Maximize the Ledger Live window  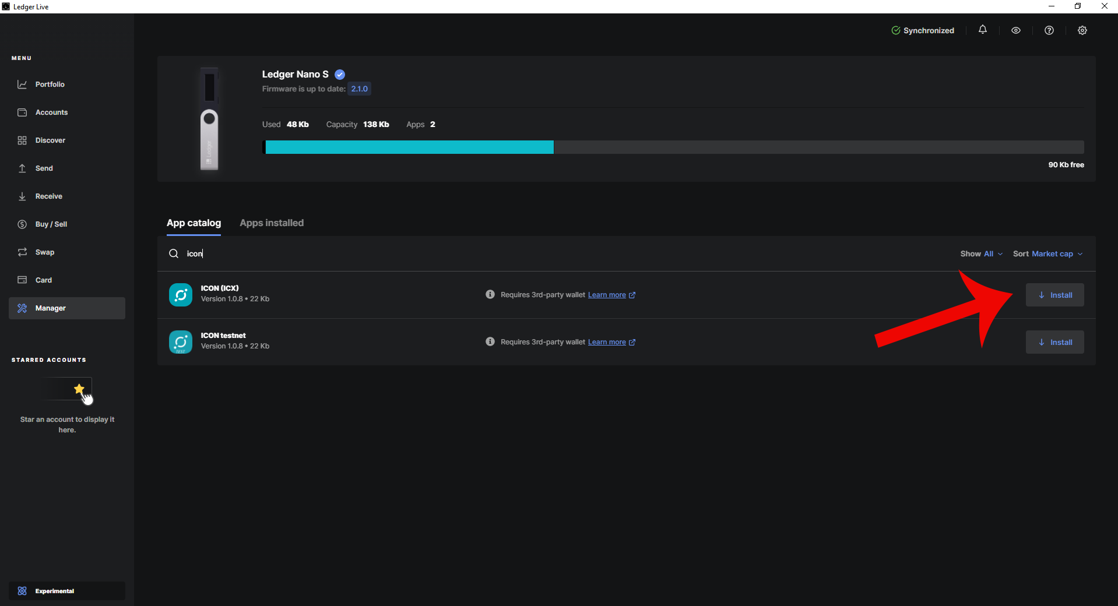tap(1078, 6)
